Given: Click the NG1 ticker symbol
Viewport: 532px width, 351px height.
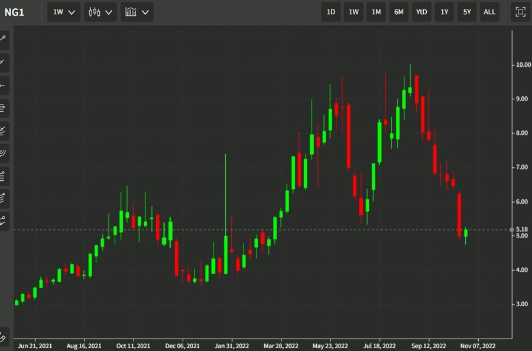Looking at the screenshot, I should (x=14, y=12).
